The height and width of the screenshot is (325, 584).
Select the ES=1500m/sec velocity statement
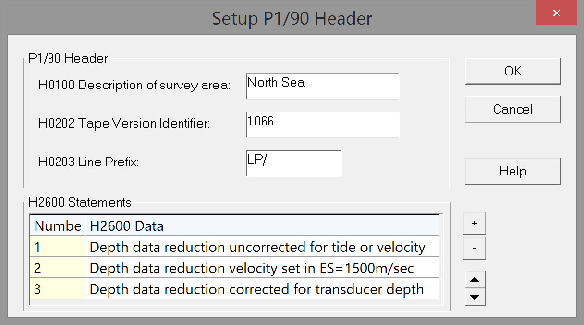pyautogui.click(x=252, y=268)
